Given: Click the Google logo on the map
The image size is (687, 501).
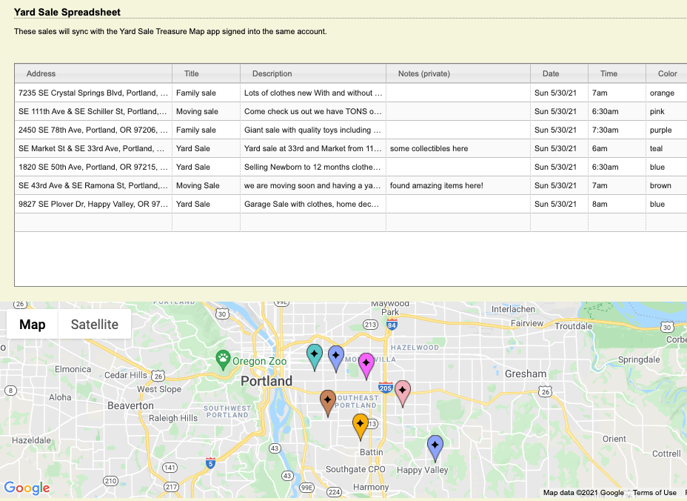Looking at the screenshot, I should point(27,488).
